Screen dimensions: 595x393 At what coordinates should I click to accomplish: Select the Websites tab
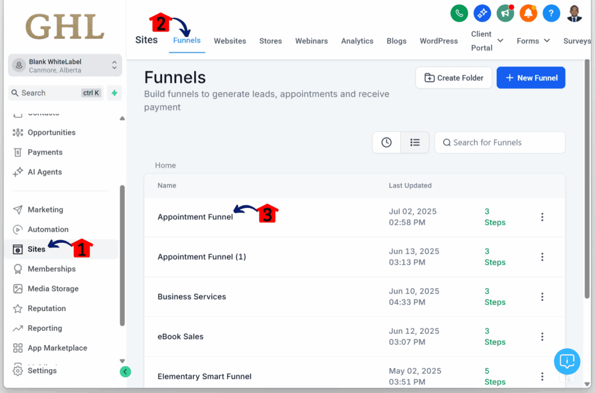[230, 41]
